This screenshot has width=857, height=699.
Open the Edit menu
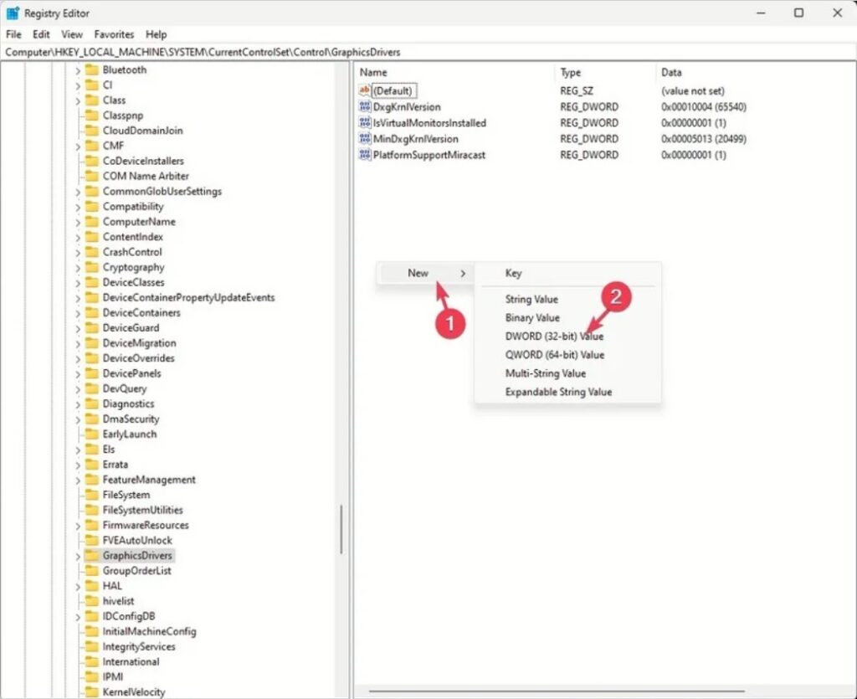[x=41, y=34]
